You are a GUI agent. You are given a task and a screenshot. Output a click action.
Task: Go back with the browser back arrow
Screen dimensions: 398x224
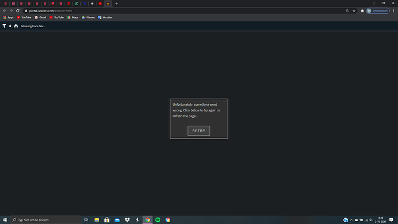pyautogui.click(x=4, y=10)
